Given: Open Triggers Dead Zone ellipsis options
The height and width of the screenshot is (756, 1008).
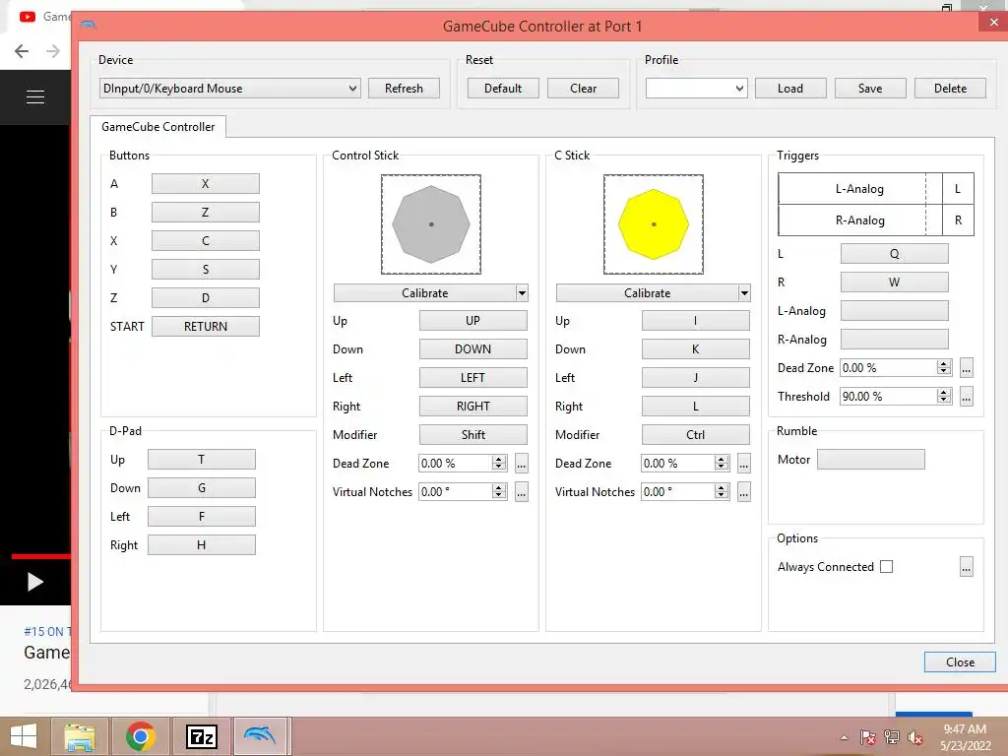Looking at the screenshot, I should click(967, 368).
